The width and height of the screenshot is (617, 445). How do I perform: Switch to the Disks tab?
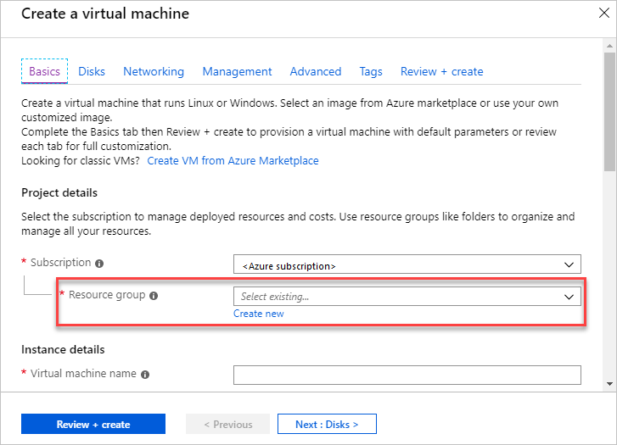tap(92, 72)
